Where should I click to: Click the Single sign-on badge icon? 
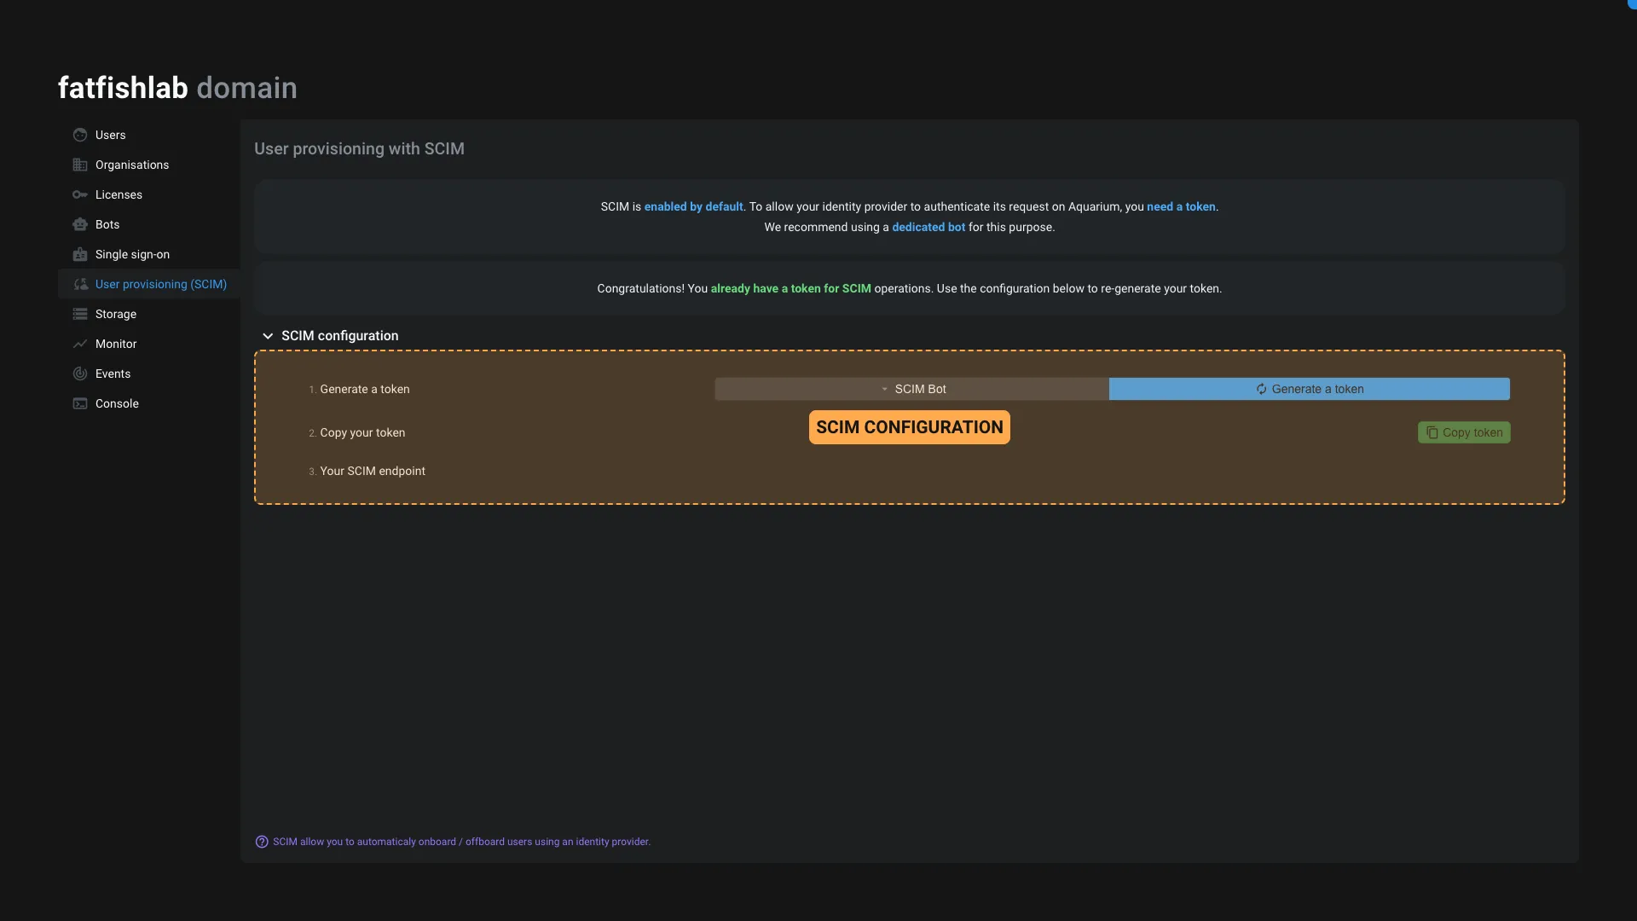pyautogui.click(x=80, y=254)
